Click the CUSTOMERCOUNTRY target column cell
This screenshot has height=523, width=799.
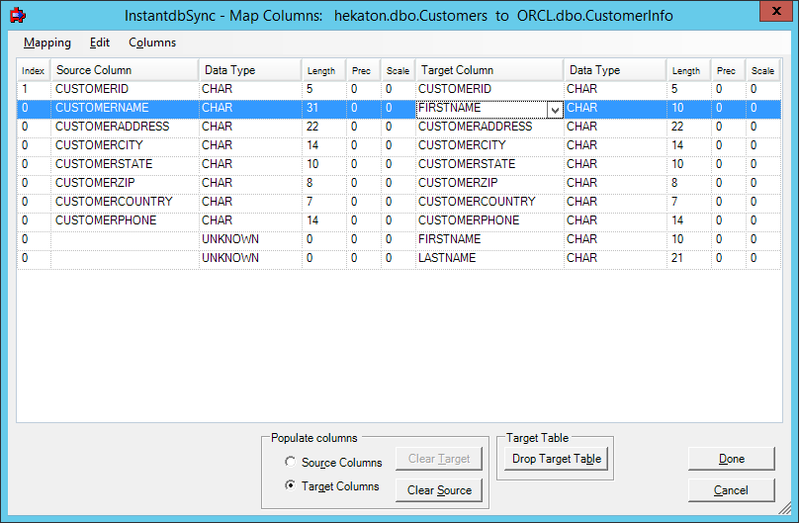489,202
